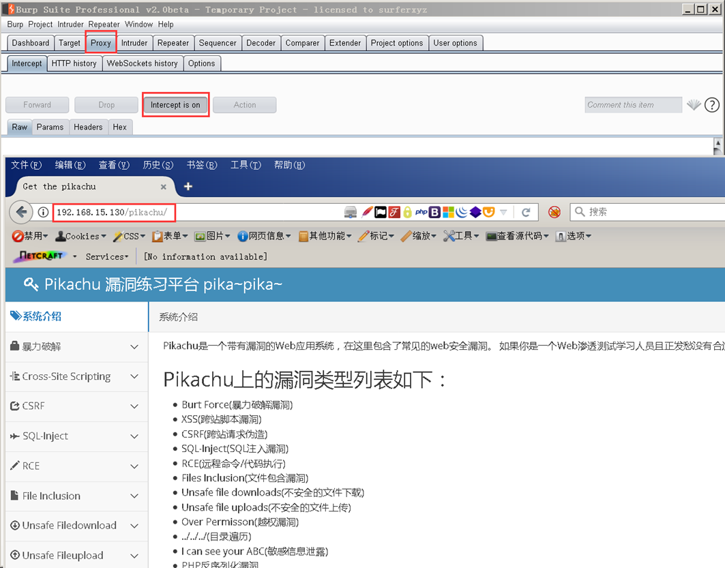Open the 缩放 (Resize) dropdown
This screenshot has height=568, width=725.
[419, 236]
